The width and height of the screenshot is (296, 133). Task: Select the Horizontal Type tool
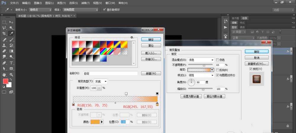pyautogui.click(x=11, y=63)
